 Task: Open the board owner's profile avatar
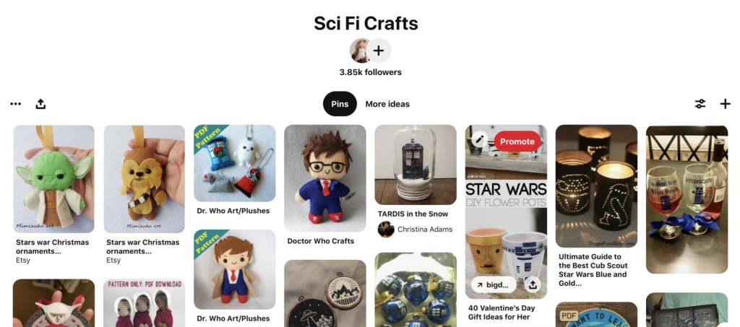click(x=360, y=51)
